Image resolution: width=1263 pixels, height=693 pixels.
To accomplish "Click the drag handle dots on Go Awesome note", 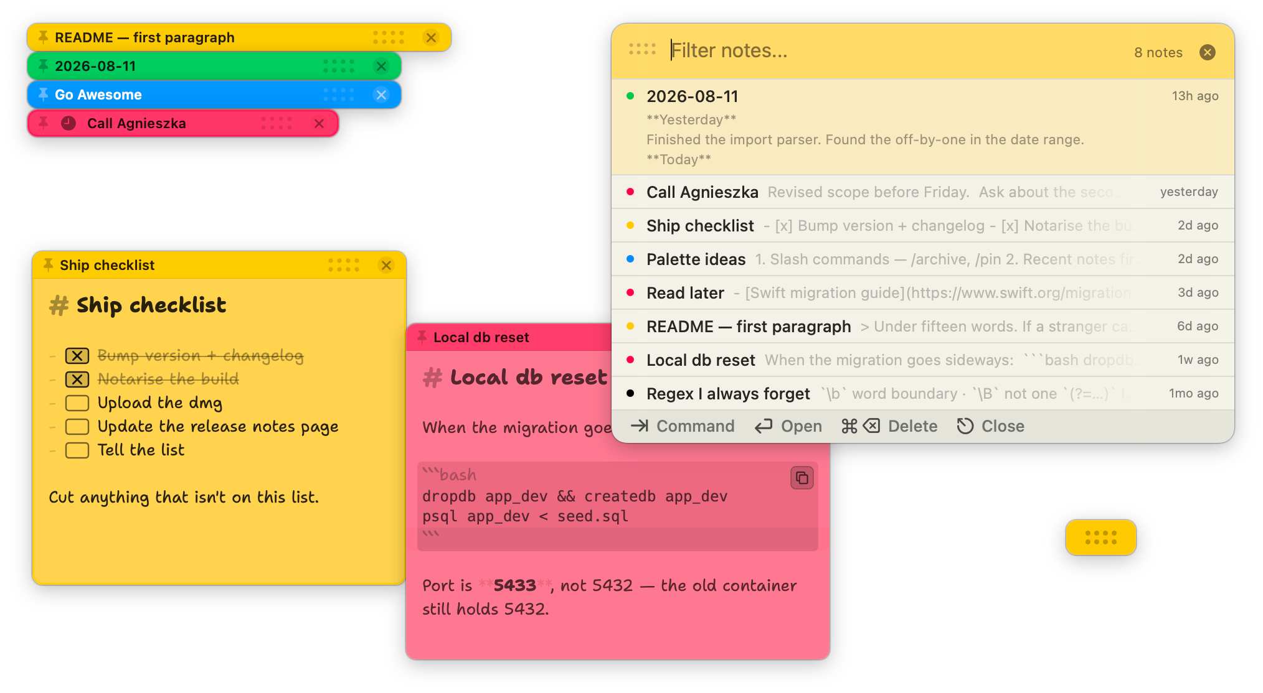I will (x=339, y=95).
